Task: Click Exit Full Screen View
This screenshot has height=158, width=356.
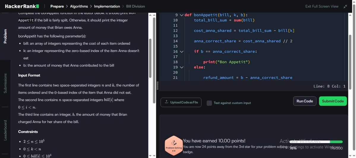Action: (322, 6)
